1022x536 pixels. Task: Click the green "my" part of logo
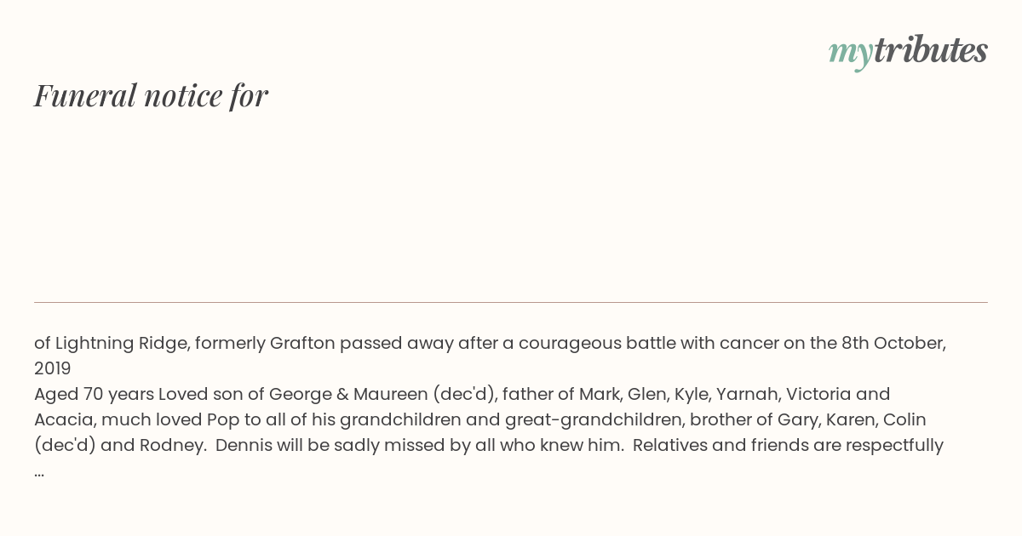[850, 53]
